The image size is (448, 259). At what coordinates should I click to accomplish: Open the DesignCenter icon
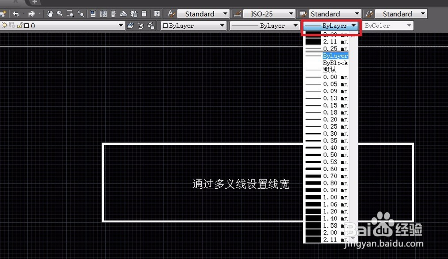click(x=103, y=13)
